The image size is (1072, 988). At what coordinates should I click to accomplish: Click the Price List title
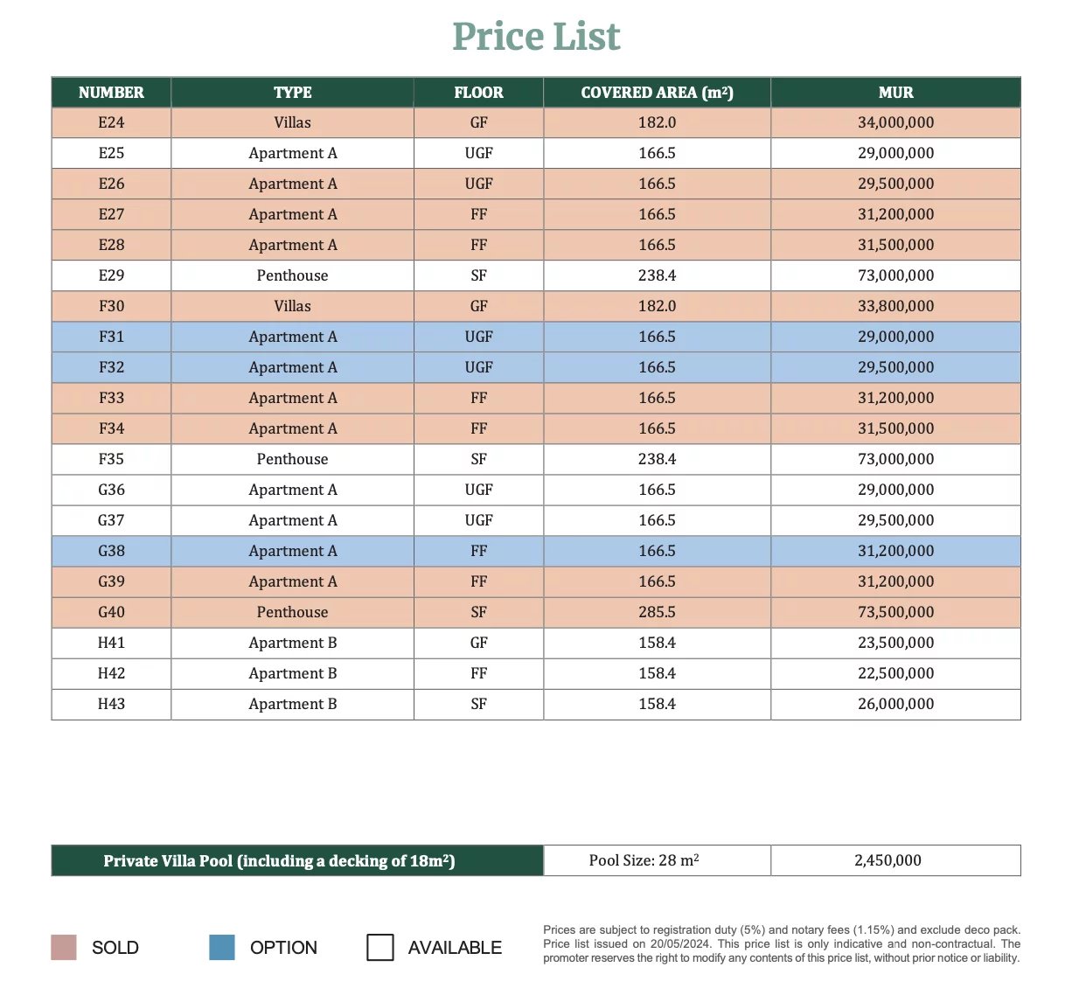(536, 37)
